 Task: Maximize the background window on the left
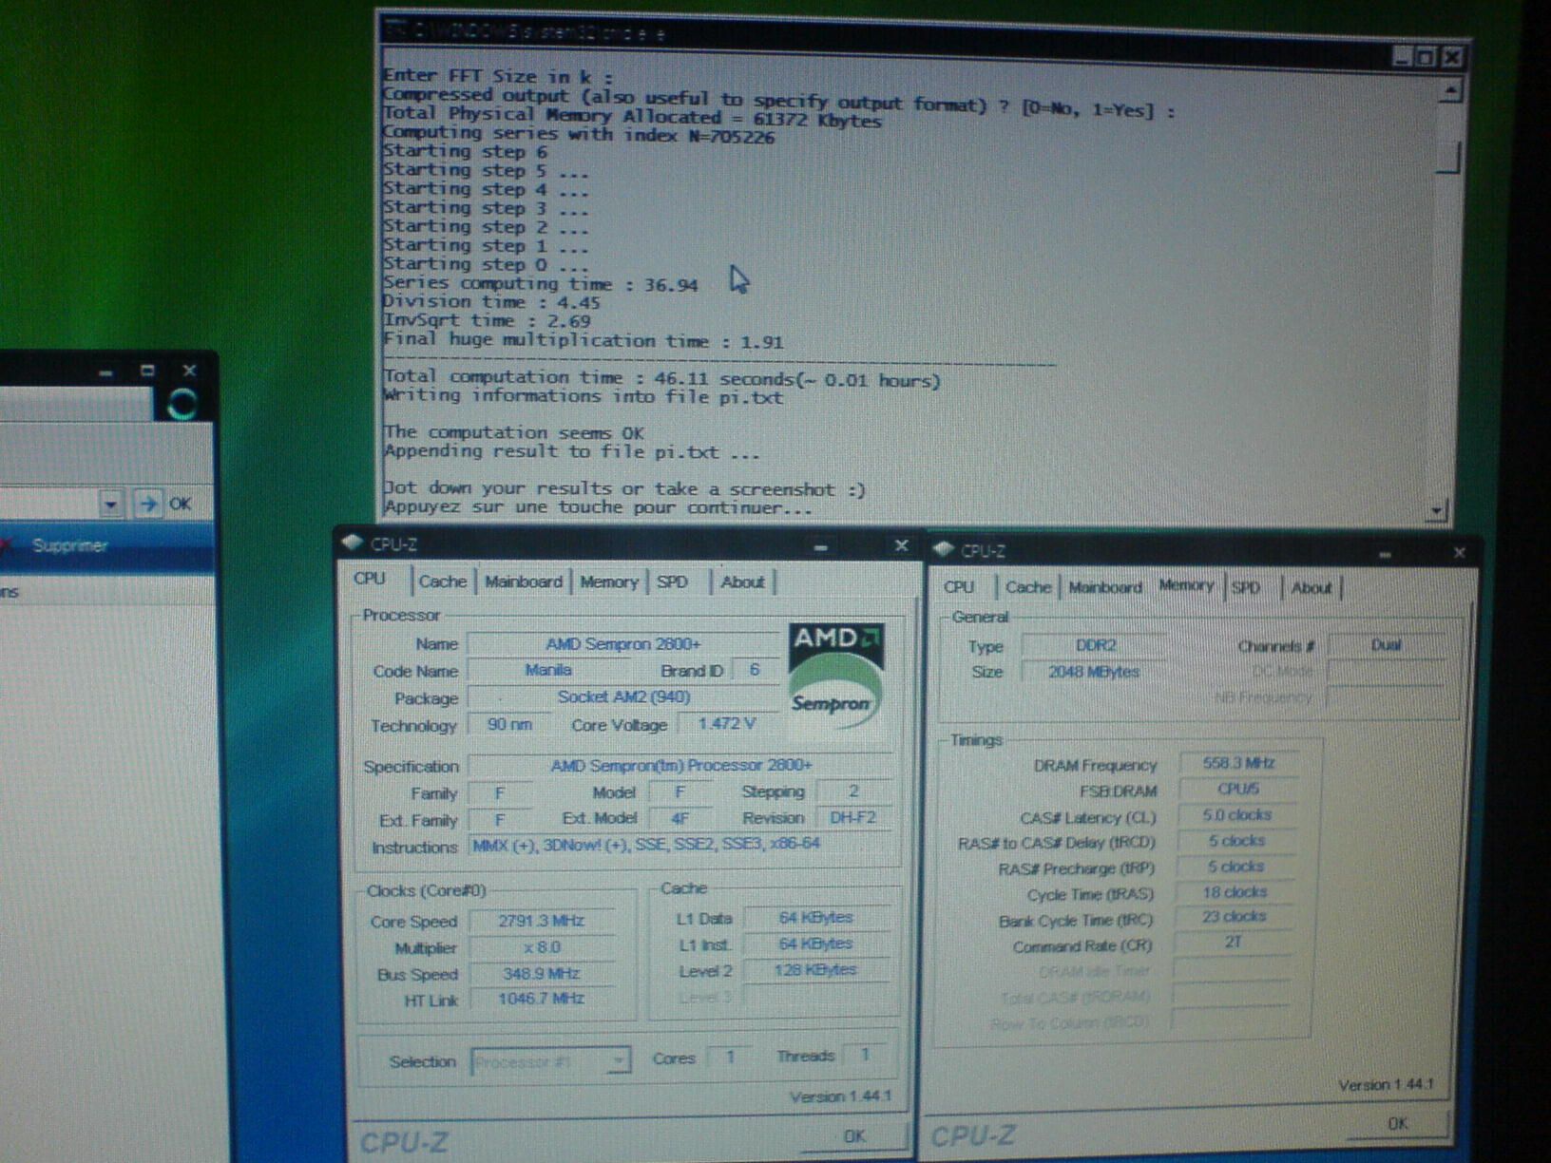click(x=147, y=371)
